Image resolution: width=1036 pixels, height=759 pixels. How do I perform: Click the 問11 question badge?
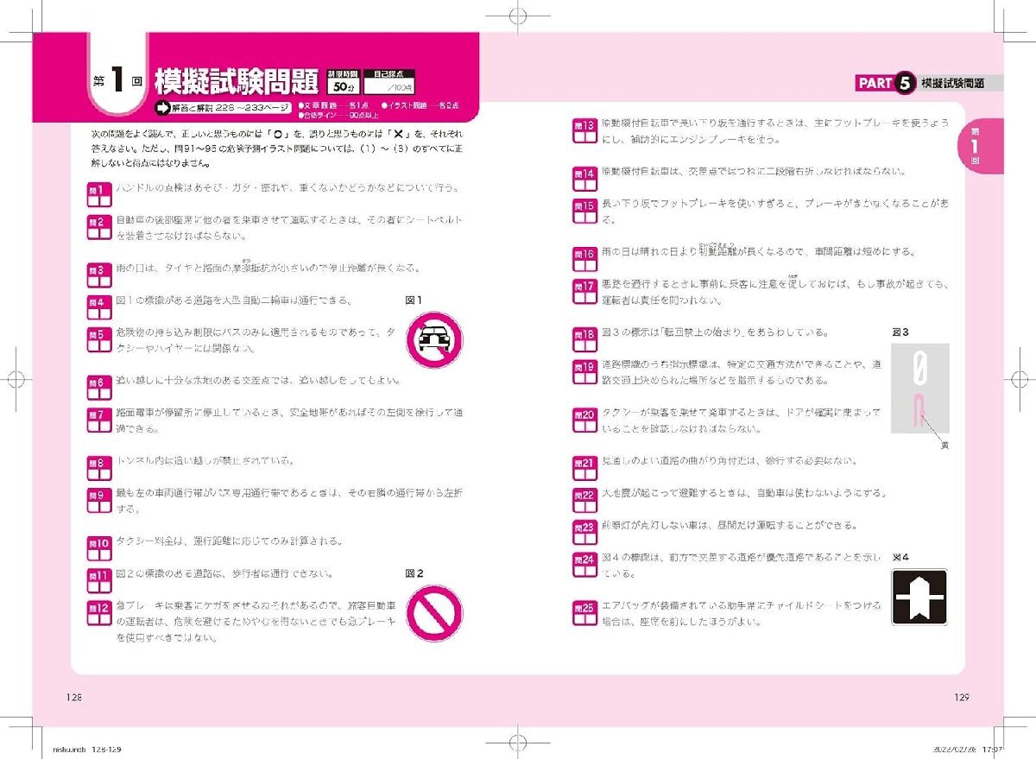click(100, 579)
